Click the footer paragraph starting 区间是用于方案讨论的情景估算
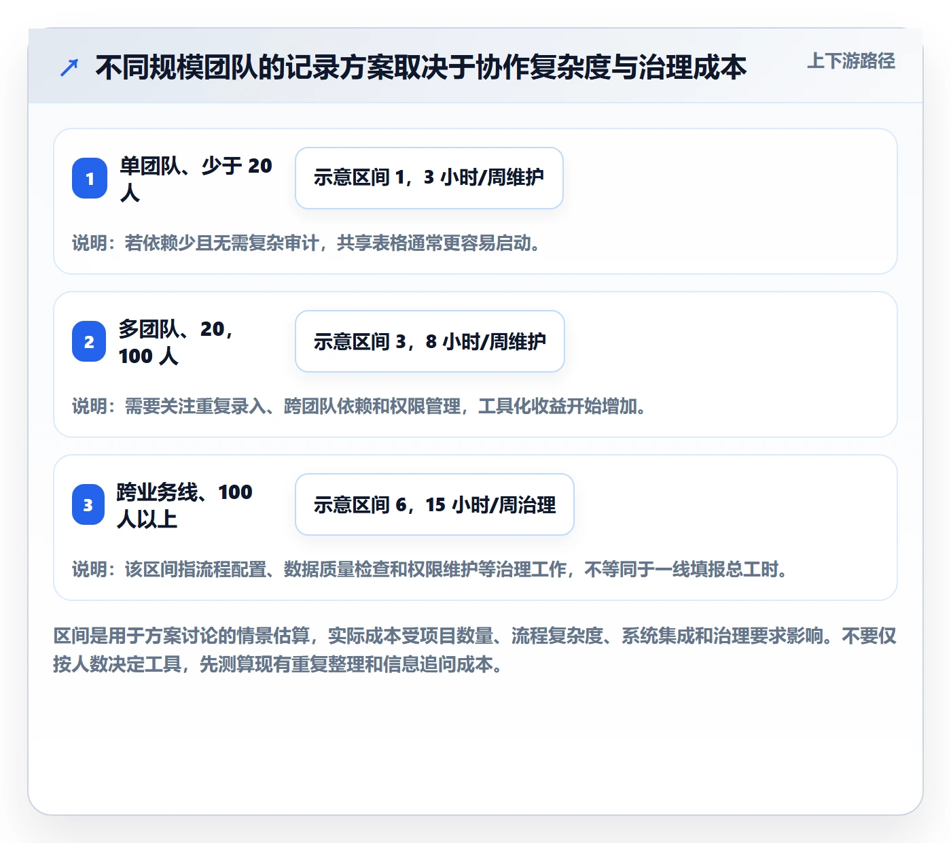951x843 pixels. pyautogui.click(x=475, y=650)
